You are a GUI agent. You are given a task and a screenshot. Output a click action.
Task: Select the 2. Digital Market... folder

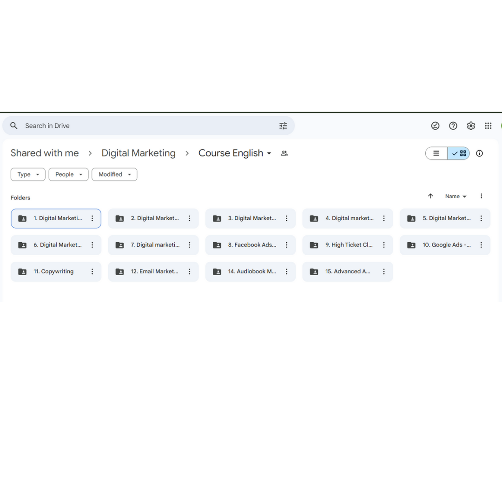pos(153,218)
